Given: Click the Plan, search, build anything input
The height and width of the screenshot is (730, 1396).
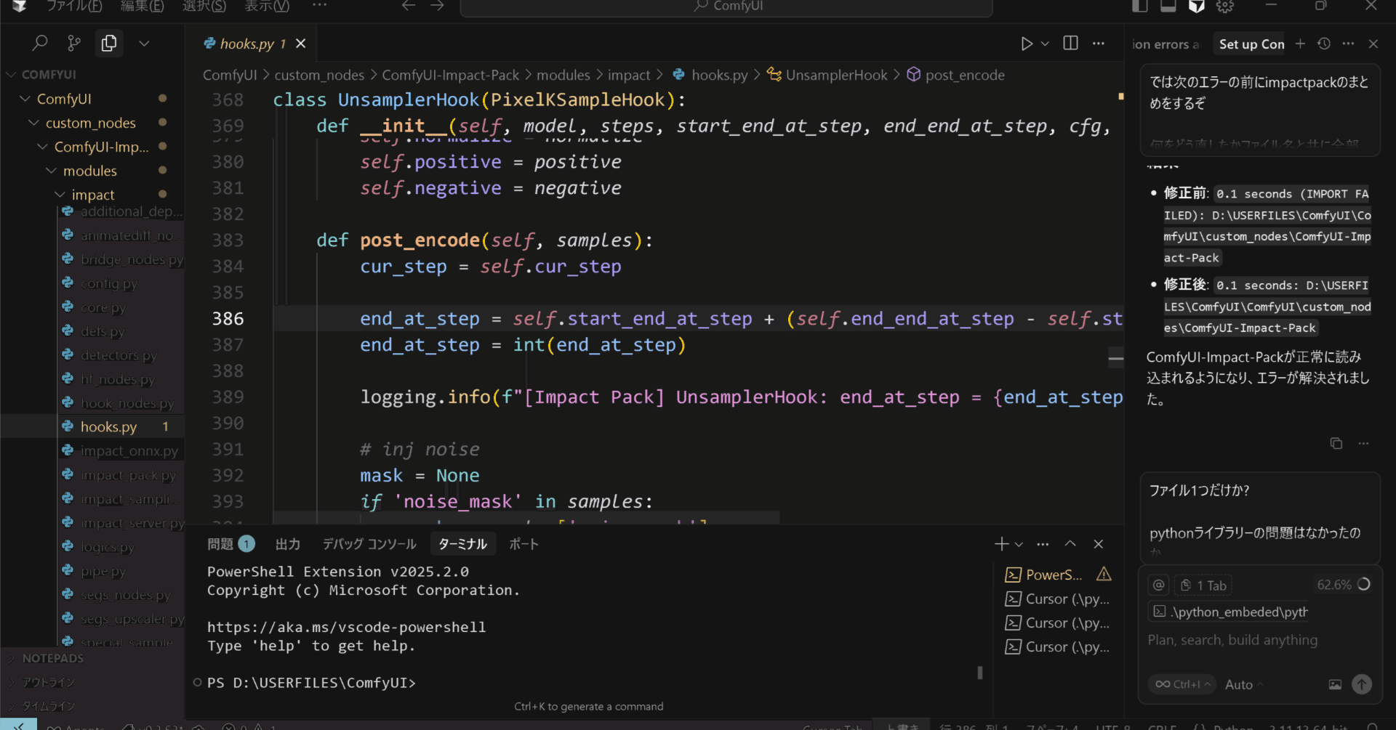Looking at the screenshot, I should [x=1232, y=640].
